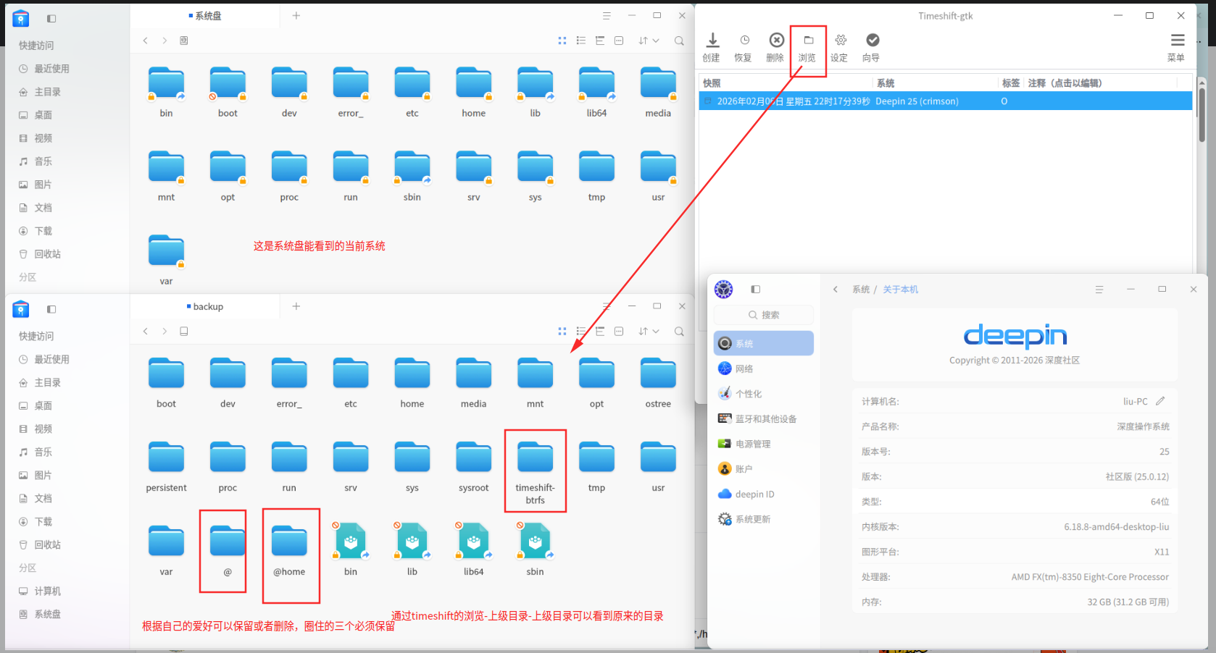Switch 系统盘 window to icon view
The height and width of the screenshot is (653, 1216).
[562, 41]
